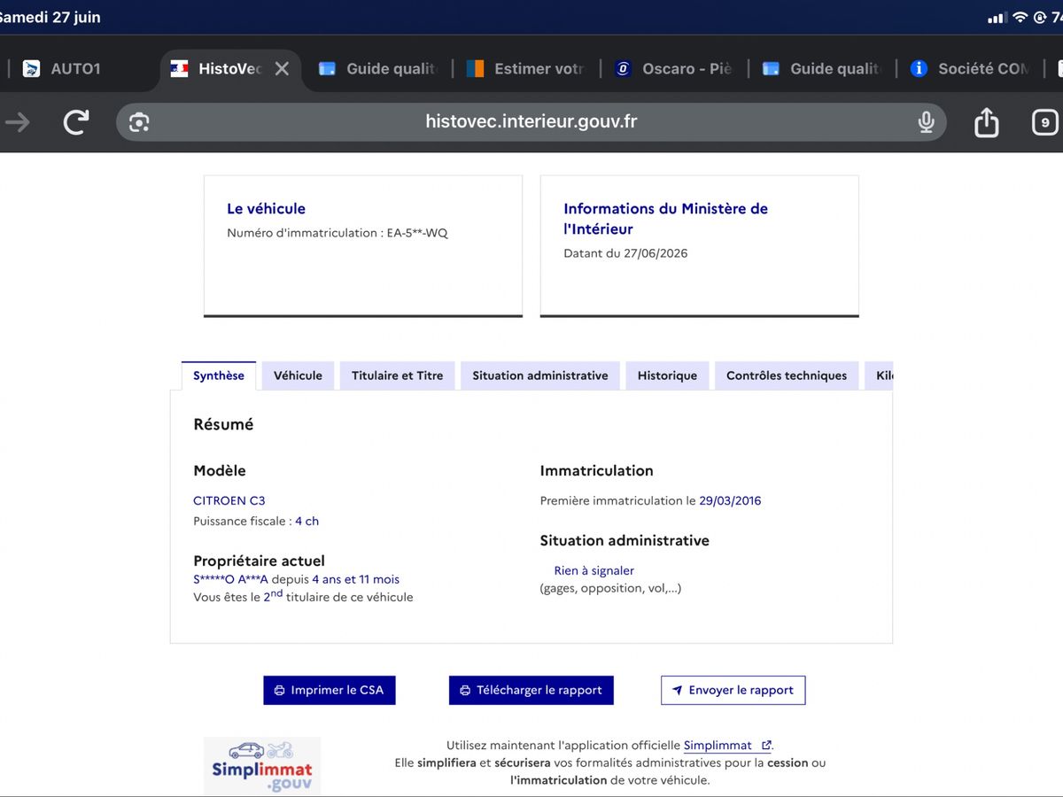The image size is (1063, 797).
Task: Open the Société COM browser tab
Action: (x=970, y=68)
